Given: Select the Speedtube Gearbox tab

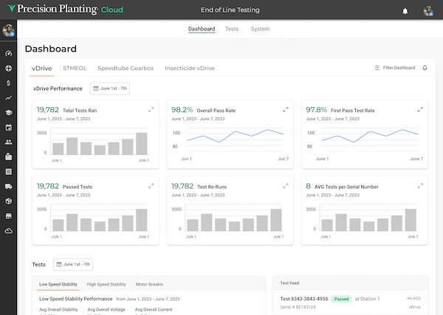Looking at the screenshot, I should (126, 69).
